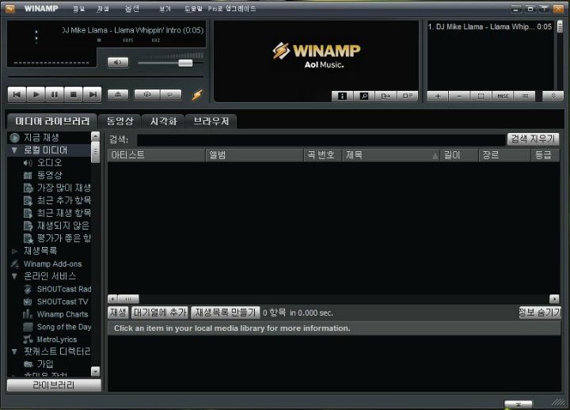Screen dimensions: 570x410
Task: Open SHOUTcast Radio service
Action: point(64,290)
